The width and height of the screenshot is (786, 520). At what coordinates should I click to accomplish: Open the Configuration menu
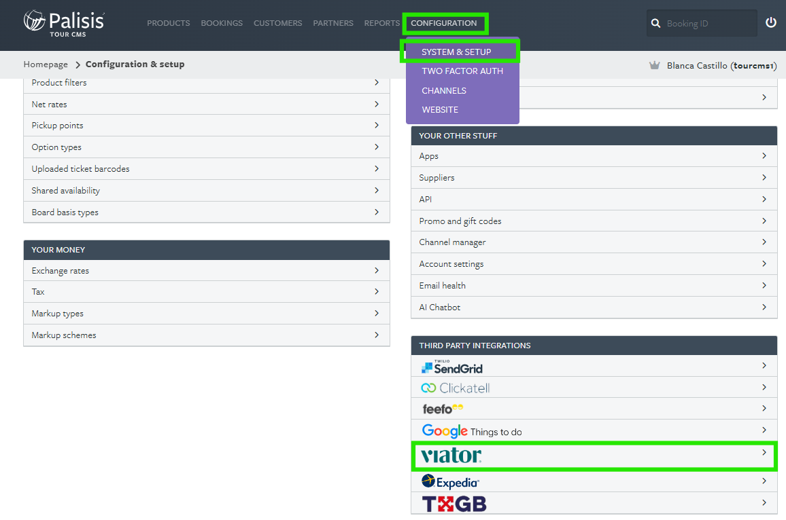pyautogui.click(x=443, y=23)
